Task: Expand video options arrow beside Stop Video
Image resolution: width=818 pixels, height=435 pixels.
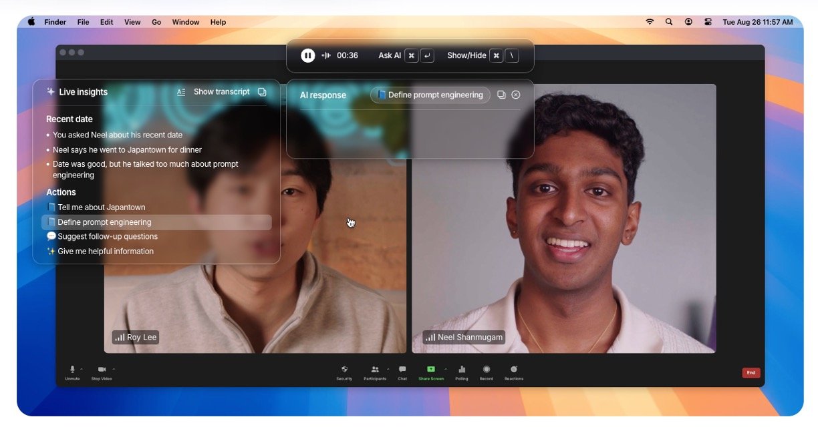Action: [x=114, y=368]
